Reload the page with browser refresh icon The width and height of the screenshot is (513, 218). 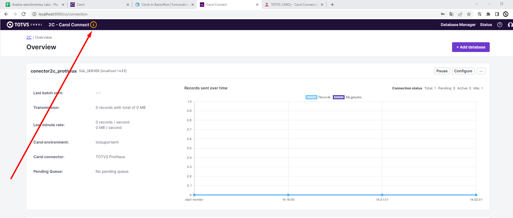24,14
